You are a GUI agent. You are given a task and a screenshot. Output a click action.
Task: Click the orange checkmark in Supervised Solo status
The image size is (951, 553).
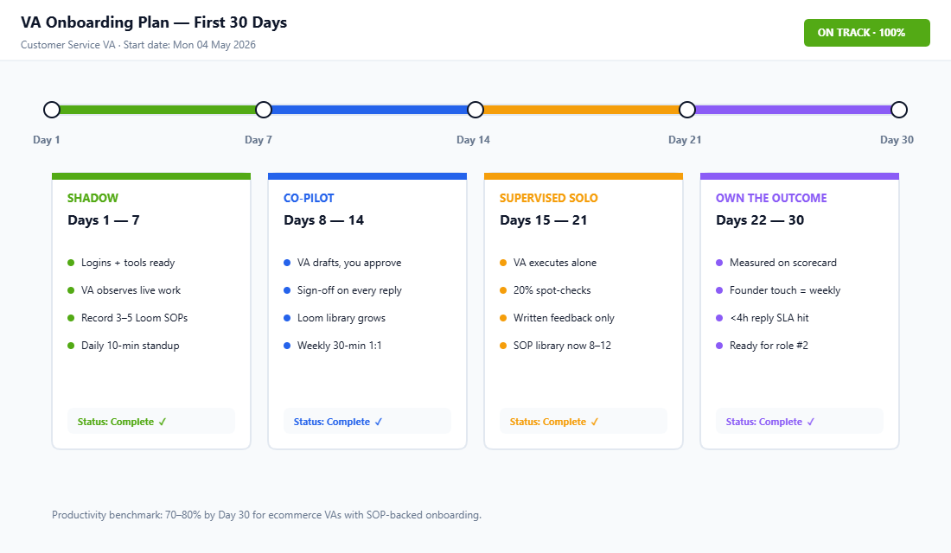(594, 422)
